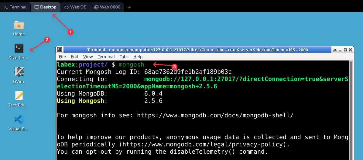
Task: Switch to the WebIDE tab
Action: [x=75, y=7]
